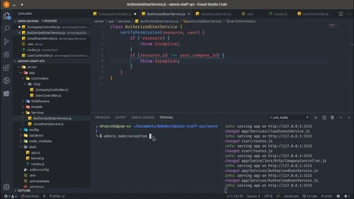The width and height of the screenshot is (354, 199).
Task: Expand the config folder
Action: click(x=21, y=130)
